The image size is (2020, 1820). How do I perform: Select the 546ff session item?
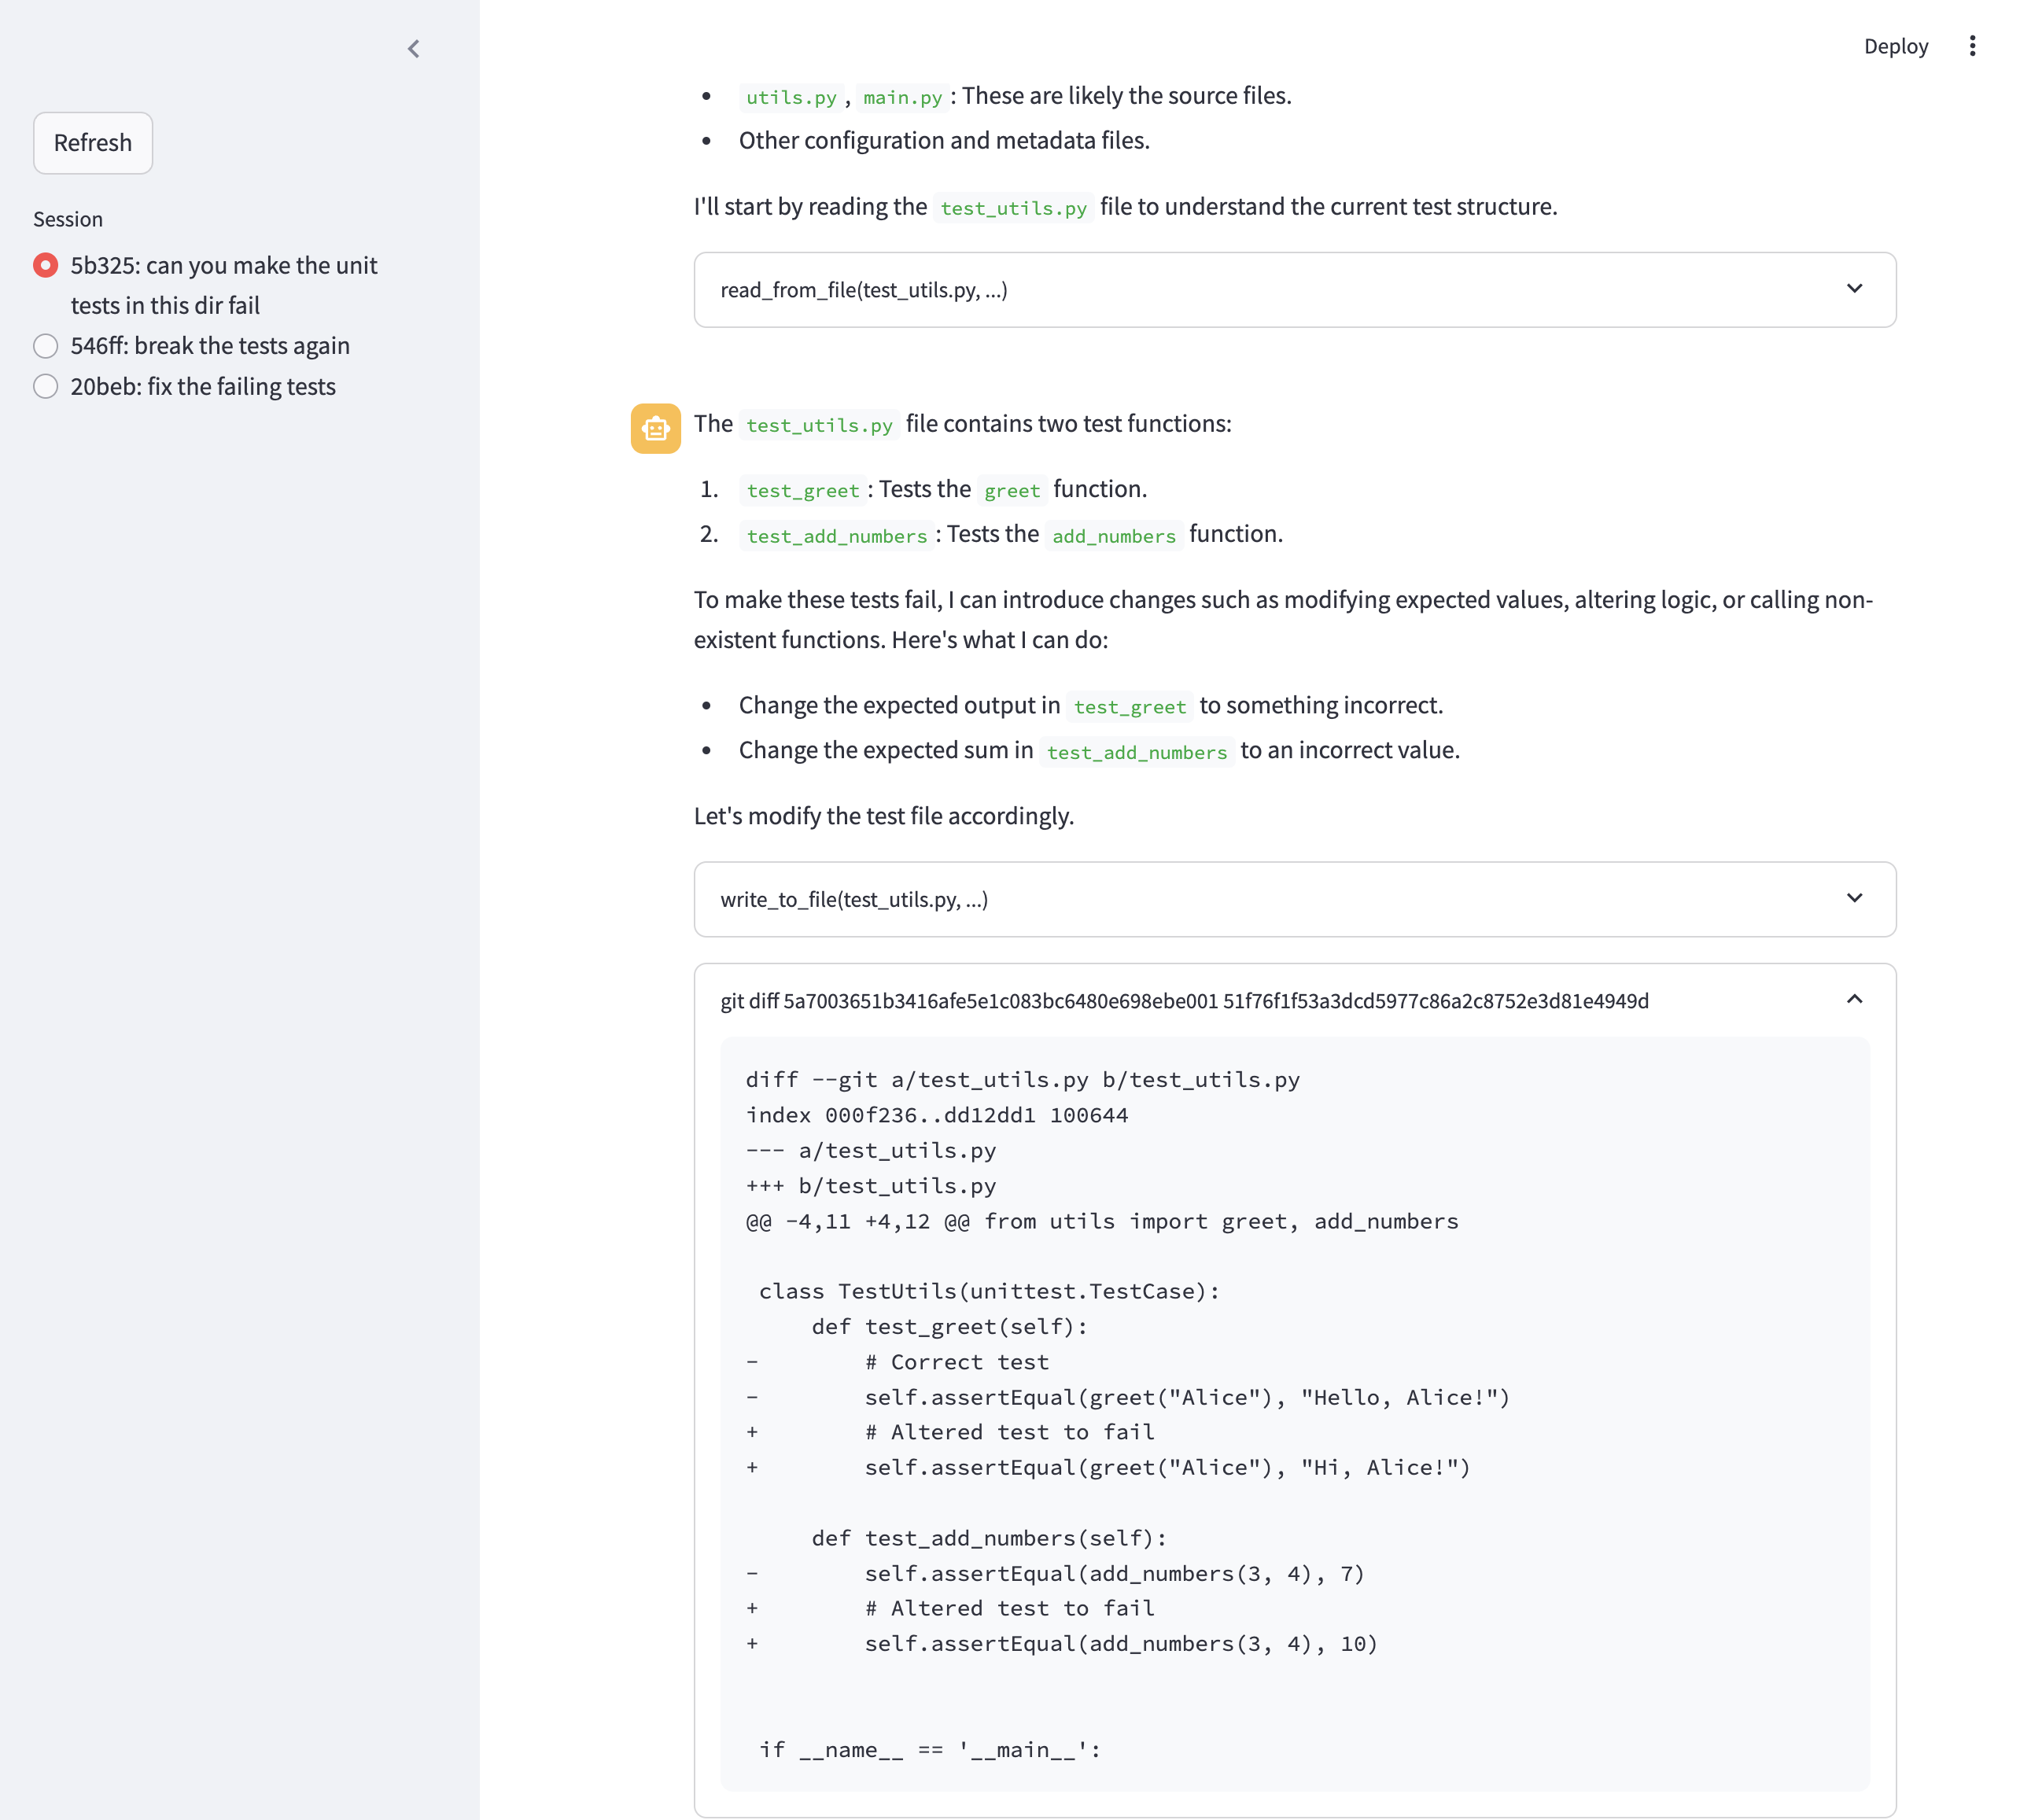[209, 344]
